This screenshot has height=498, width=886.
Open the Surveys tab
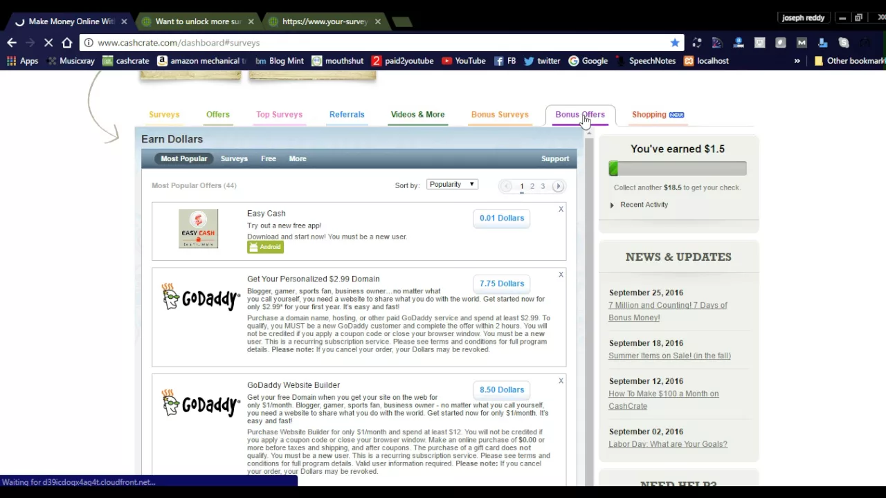[164, 115]
